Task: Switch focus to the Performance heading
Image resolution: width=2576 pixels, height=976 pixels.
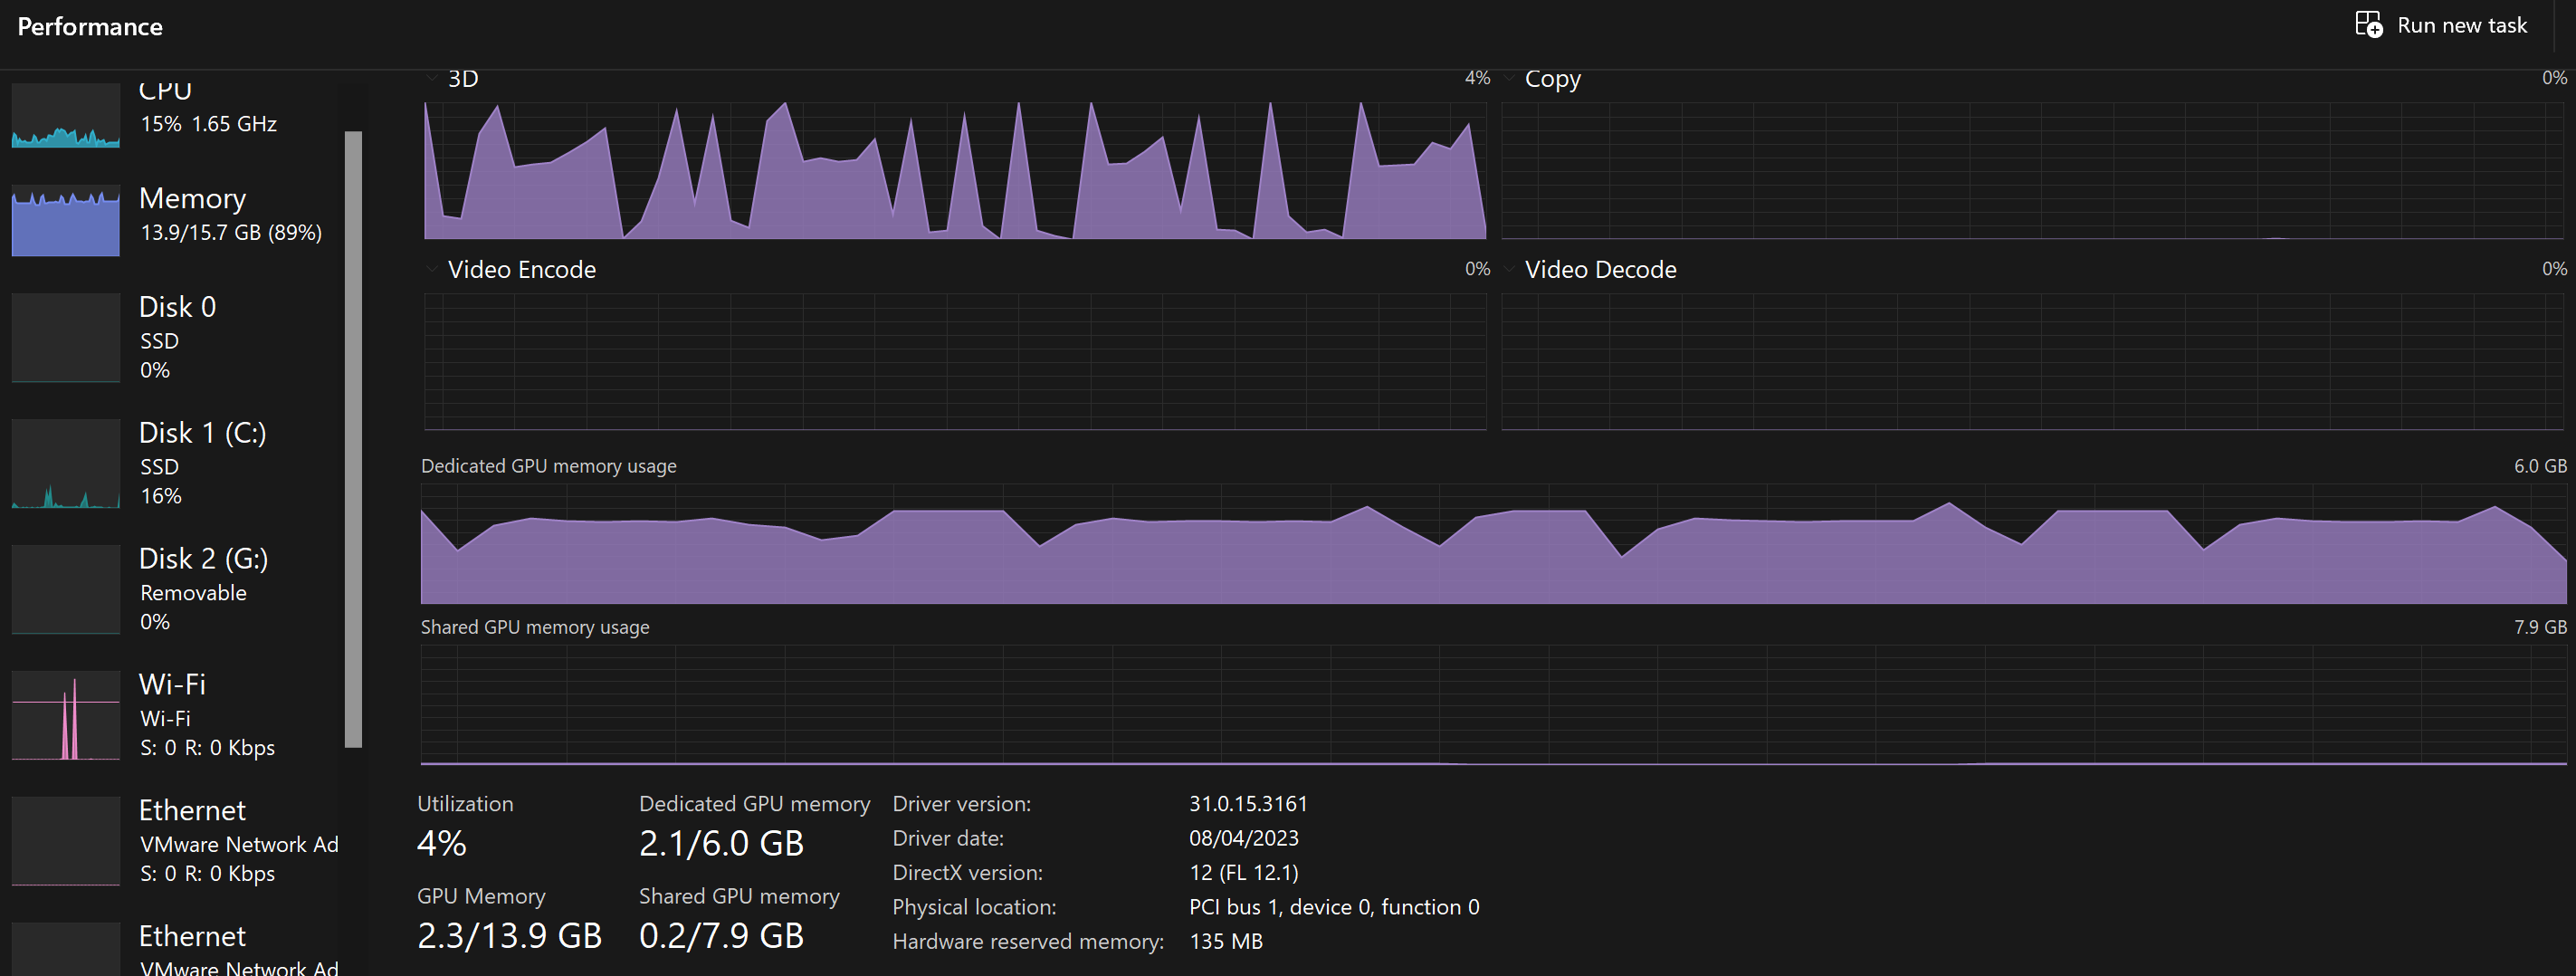Action: pyautogui.click(x=90, y=26)
